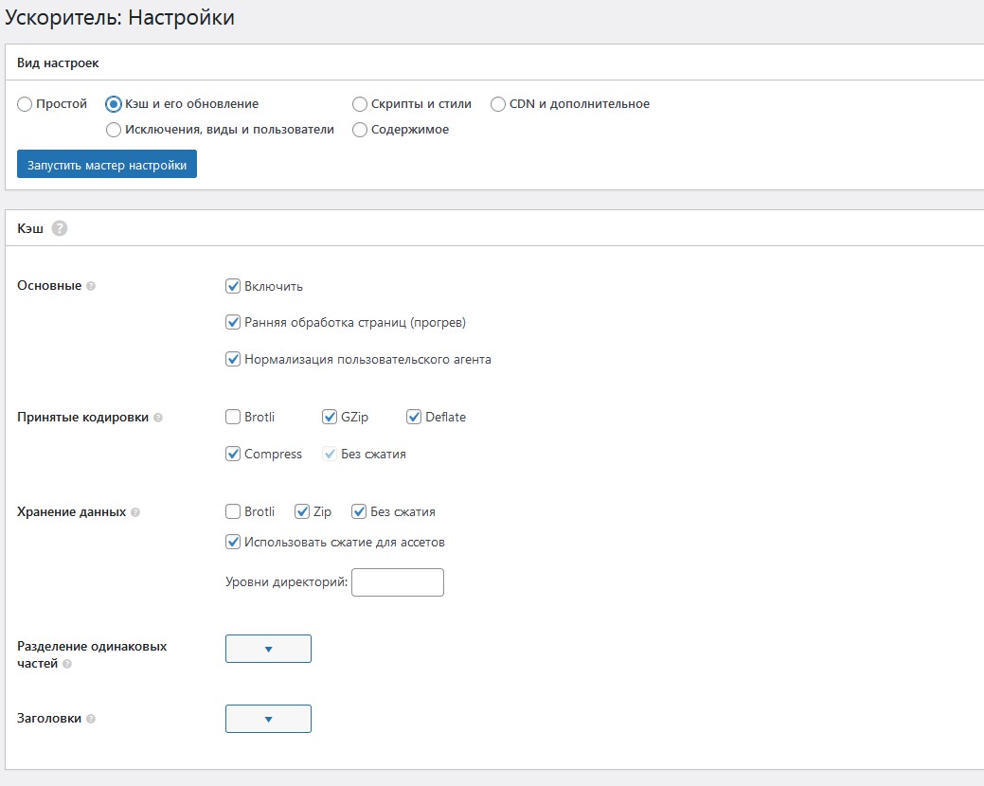Click help icon beside Заголовки label
This screenshot has height=786, width=984.
point(91,719)
